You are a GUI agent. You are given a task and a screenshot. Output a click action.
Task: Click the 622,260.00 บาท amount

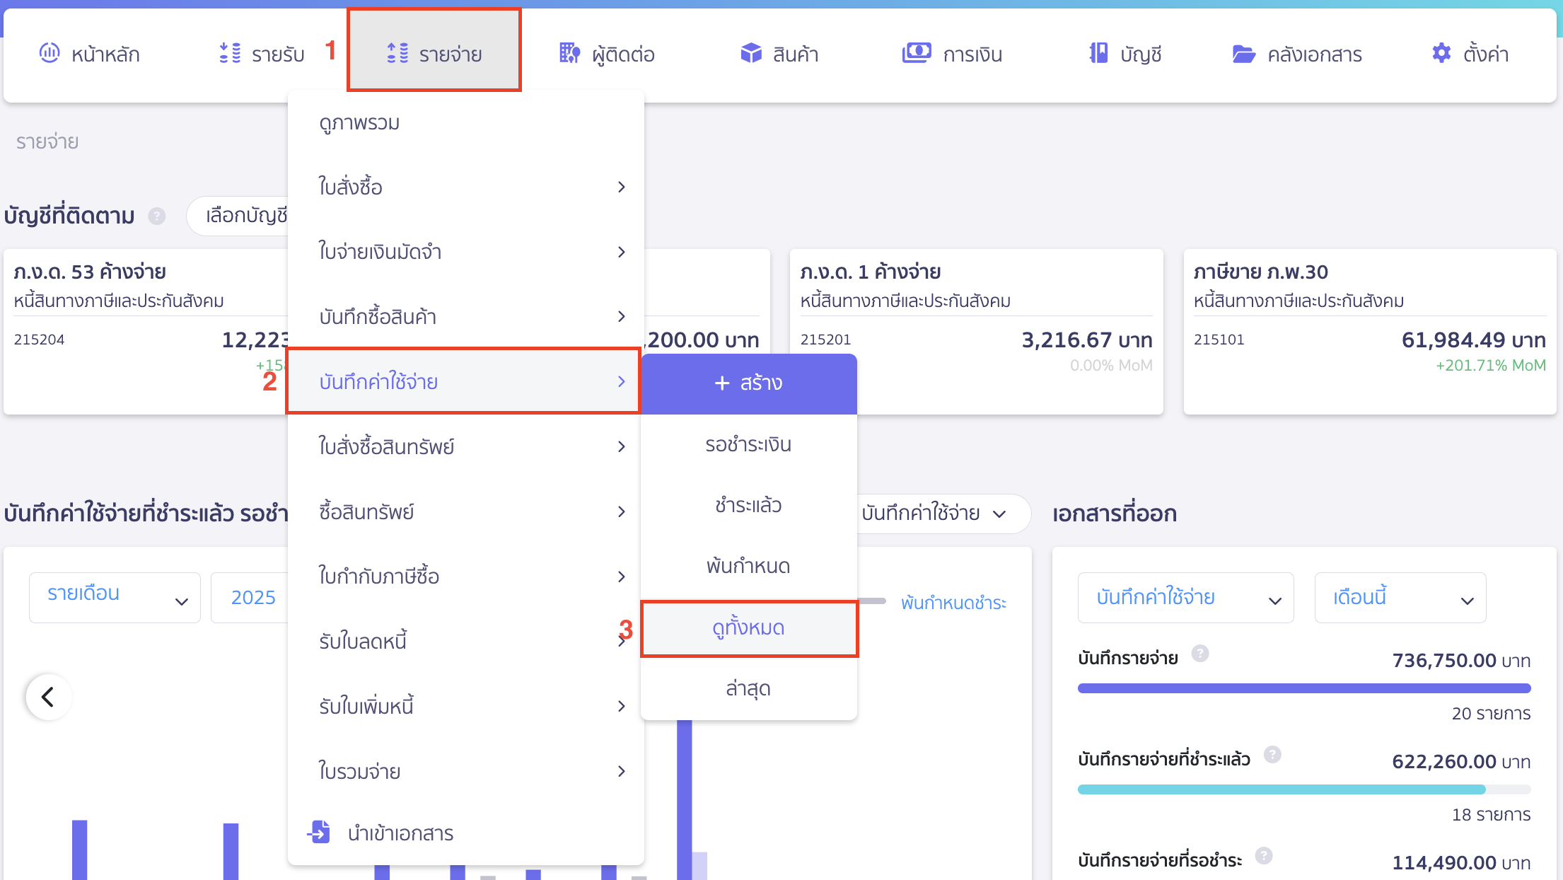coord(1461,762)
